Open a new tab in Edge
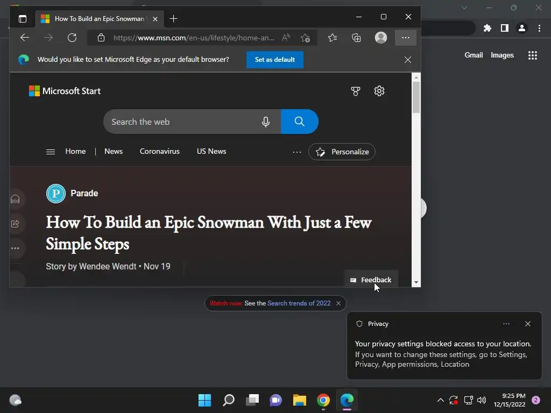Viewport: 551px width, 413px height. (x=173, y=19)
